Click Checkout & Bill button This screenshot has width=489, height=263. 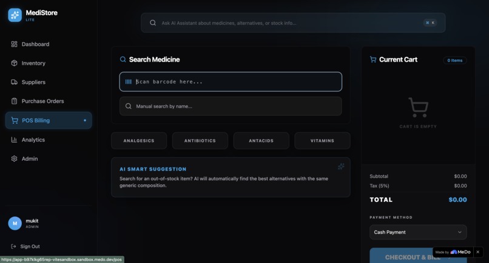[418, 256]
